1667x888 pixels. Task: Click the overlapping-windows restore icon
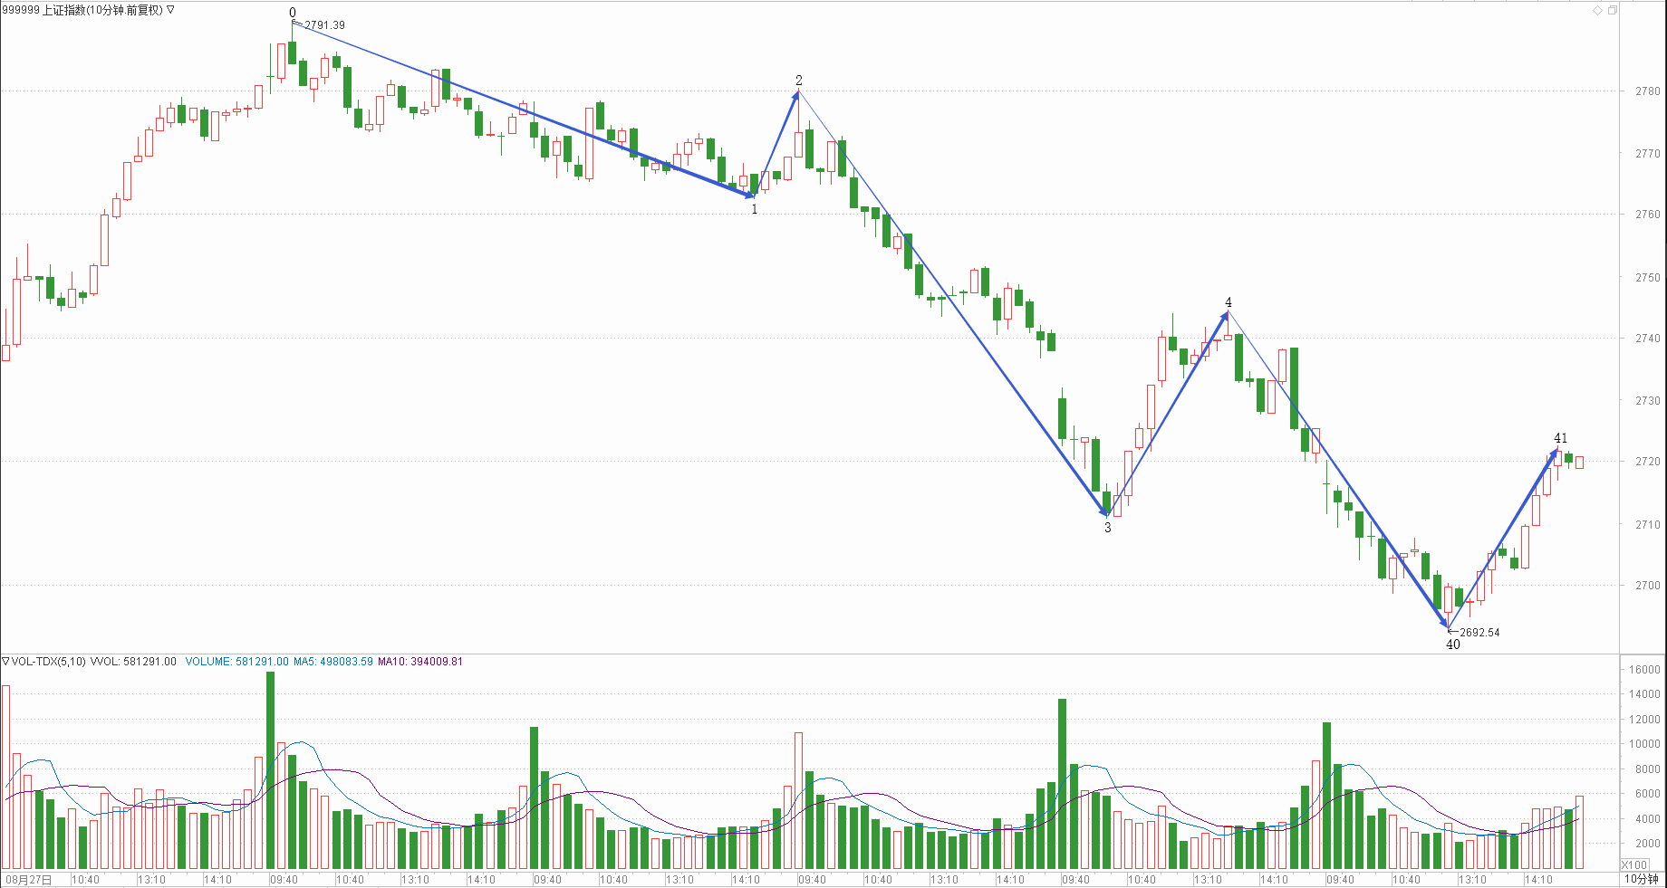1613,11
